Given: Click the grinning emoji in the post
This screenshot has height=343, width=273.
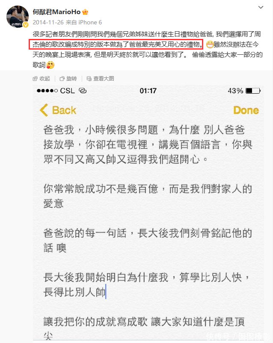Looking at the screenshot, I should click(210, 44).
